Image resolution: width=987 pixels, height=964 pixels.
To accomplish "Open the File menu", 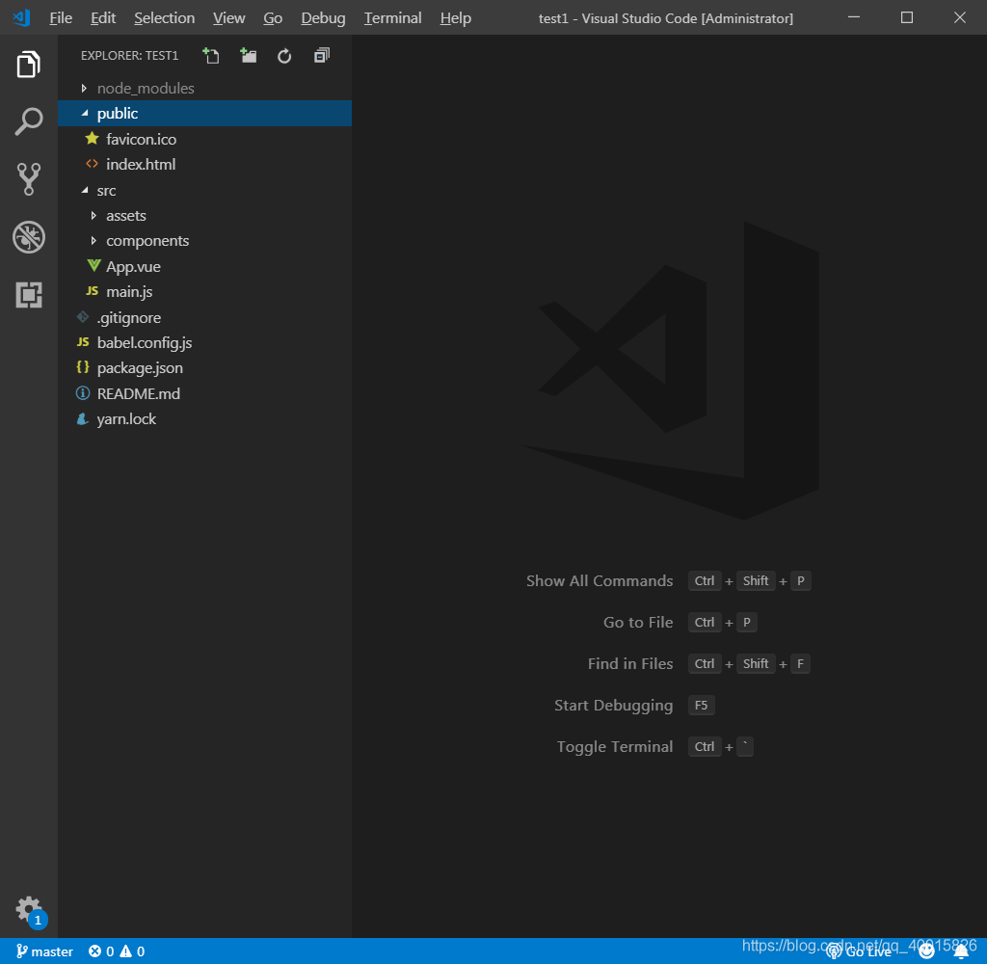I will tap(61, 18).
